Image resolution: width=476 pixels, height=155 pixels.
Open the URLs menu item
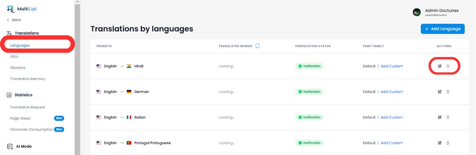[14, 57]
